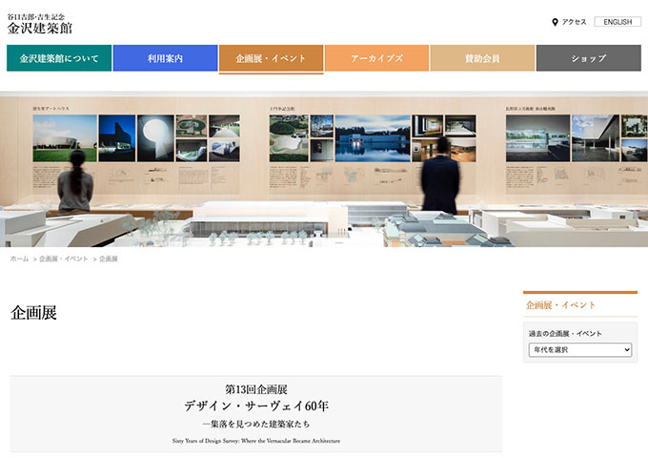Go to ホーム in the breadcrumb
Viewport: 648px width, 458px height.
click(x=19, y=259)
